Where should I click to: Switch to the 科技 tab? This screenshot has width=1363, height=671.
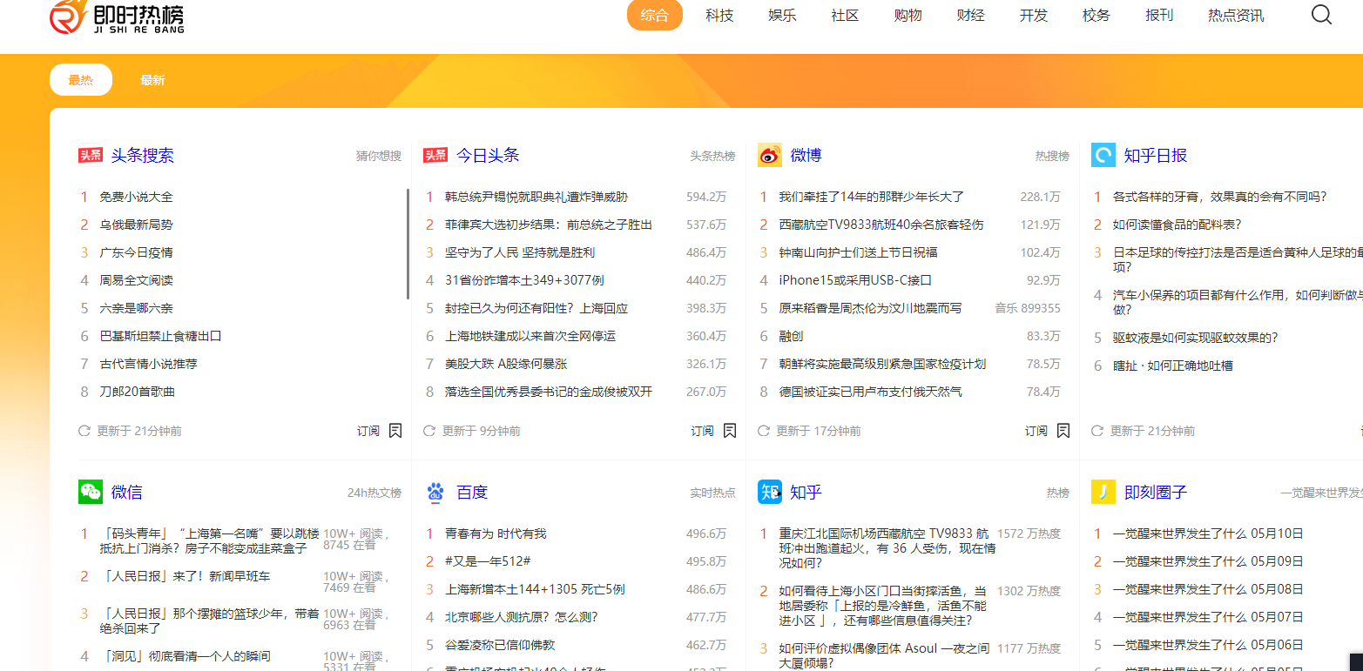[x=719, y=15]
